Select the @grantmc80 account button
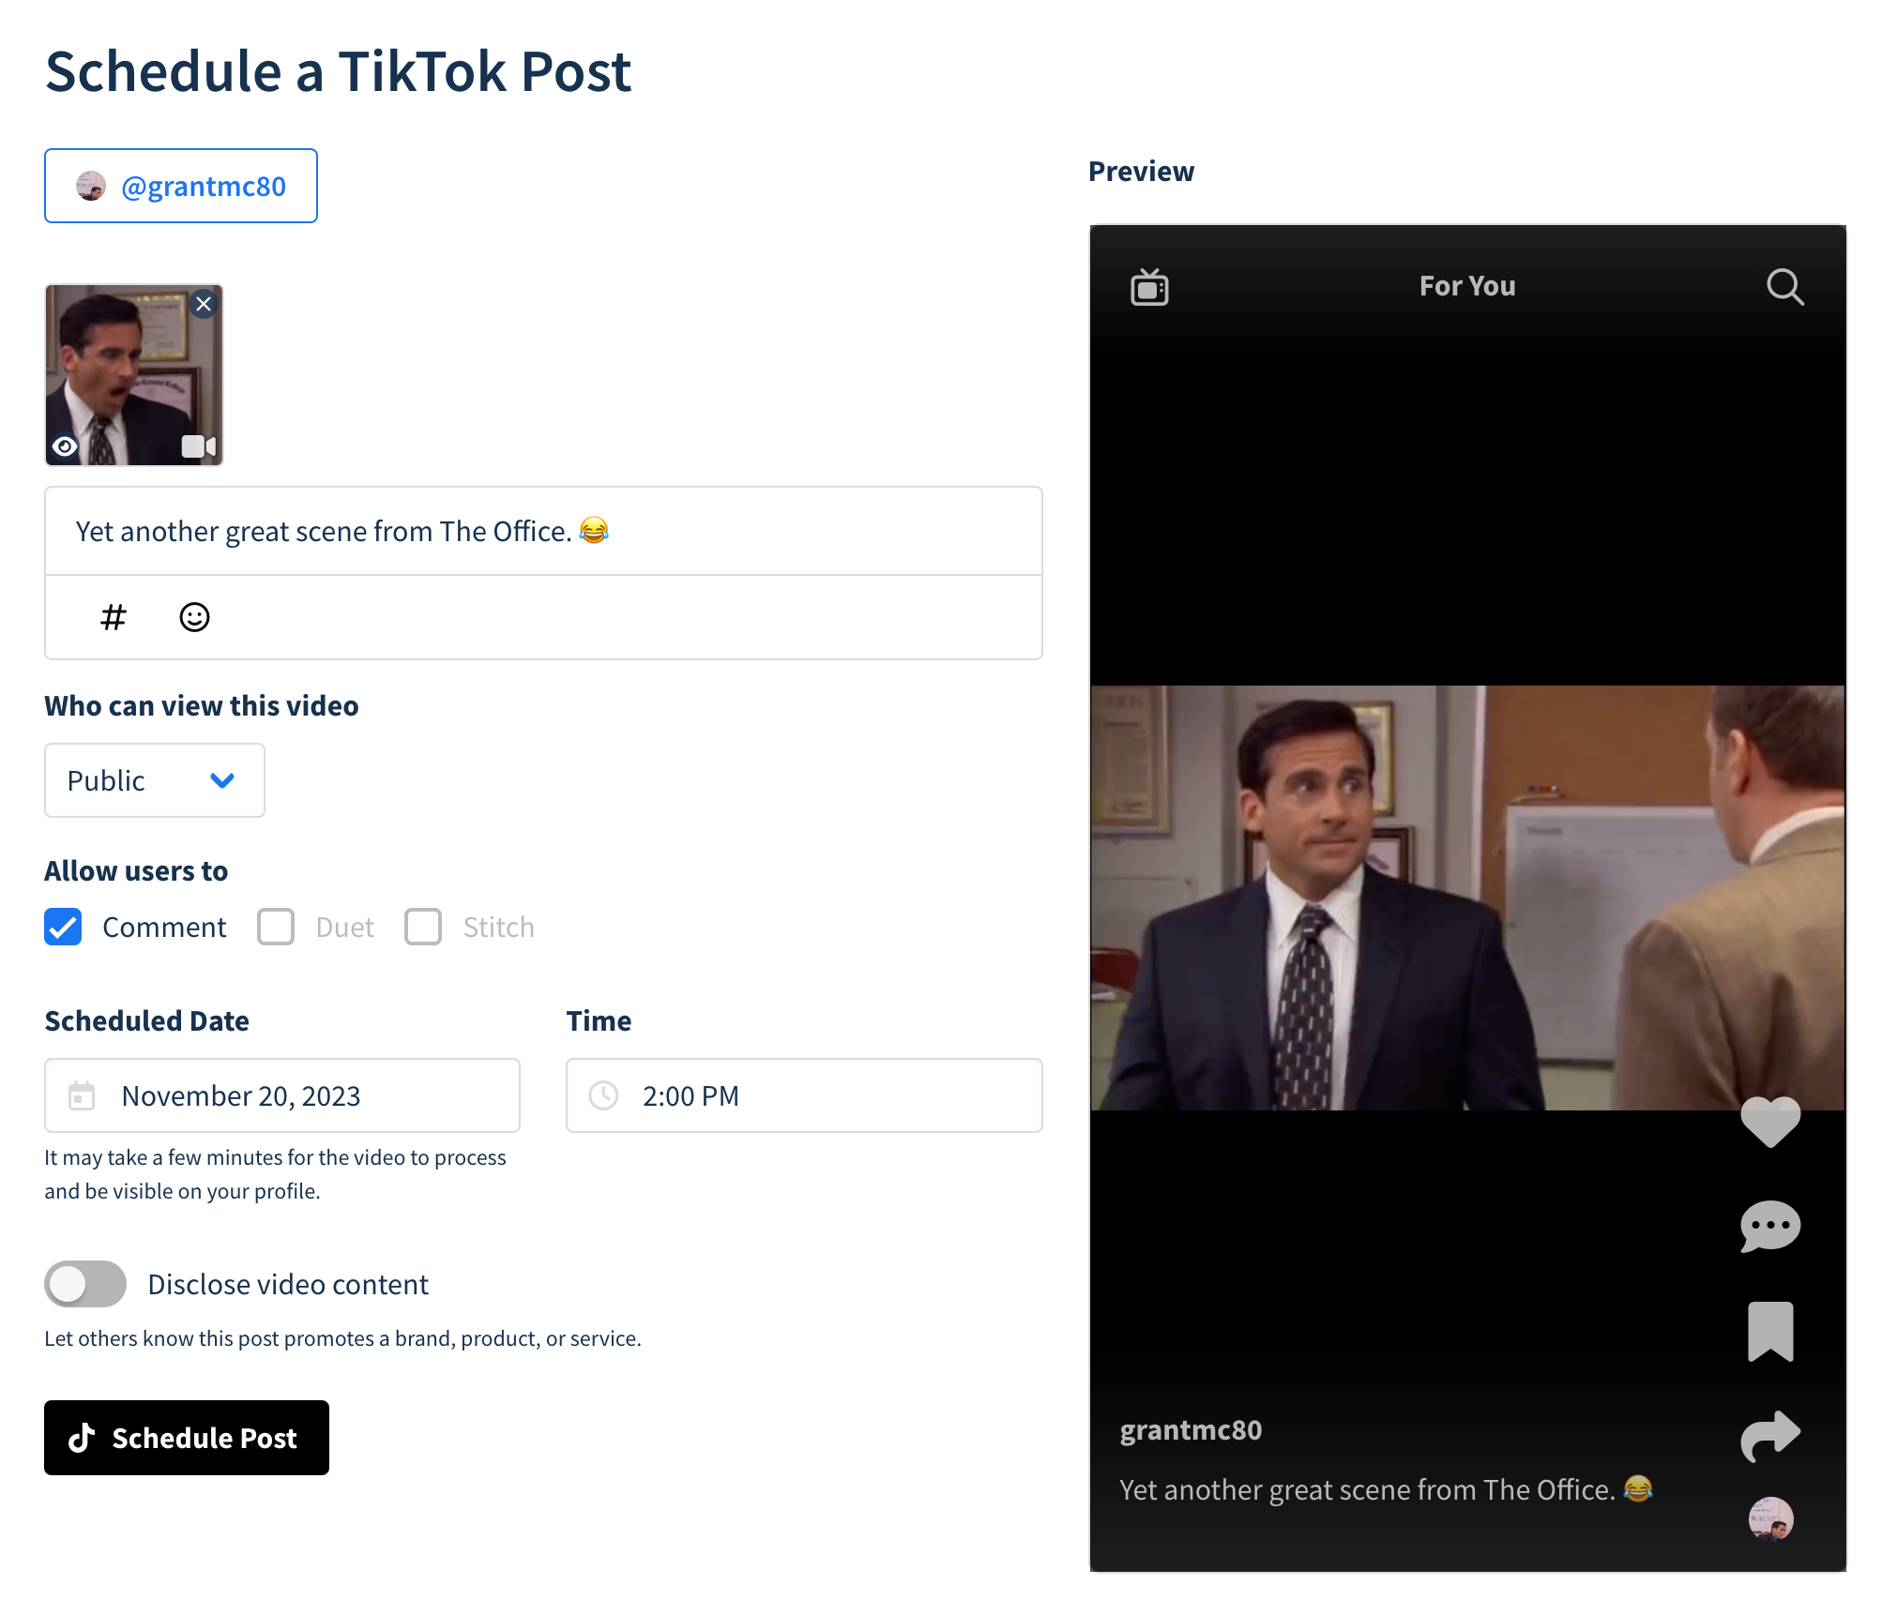This screenshot has width=1882, height=1615. 181,186
